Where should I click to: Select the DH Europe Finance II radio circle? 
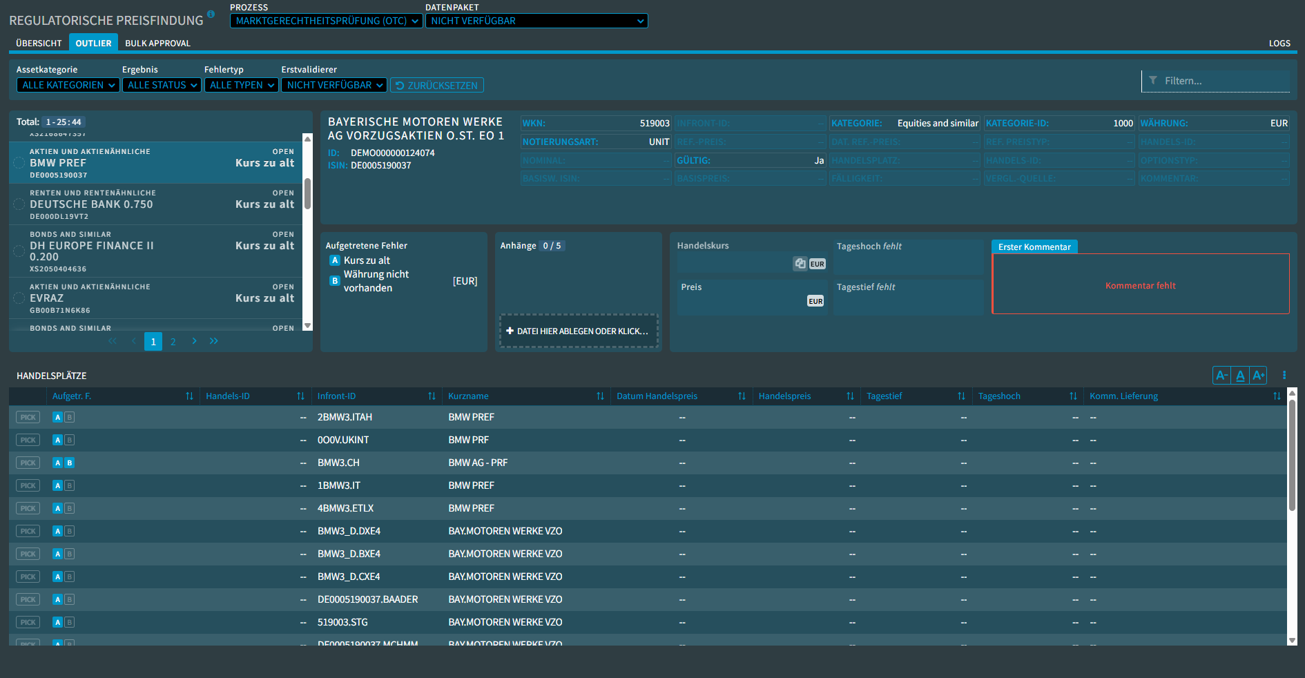tap(19, 251)
